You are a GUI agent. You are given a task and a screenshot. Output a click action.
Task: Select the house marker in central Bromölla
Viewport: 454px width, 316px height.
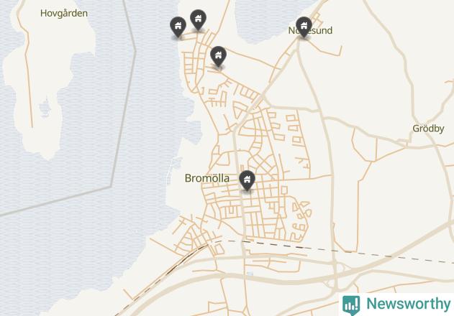[247, 180]
